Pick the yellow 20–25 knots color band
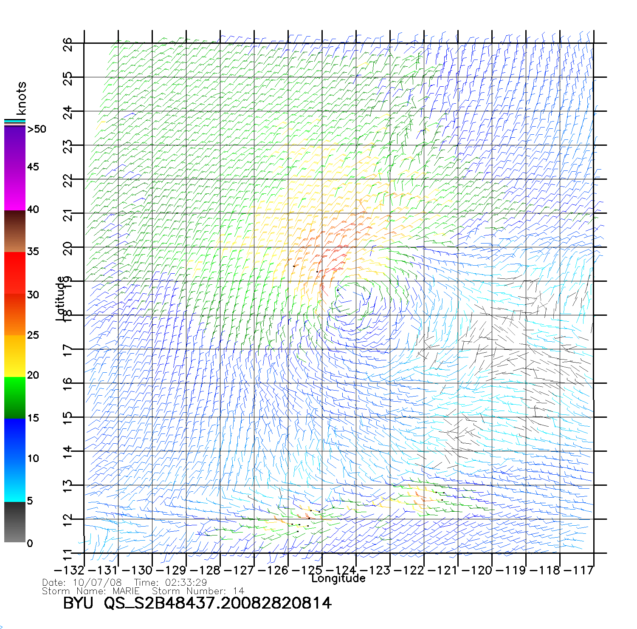The width and height of the screenshot is (637, 629). (14, 356)
